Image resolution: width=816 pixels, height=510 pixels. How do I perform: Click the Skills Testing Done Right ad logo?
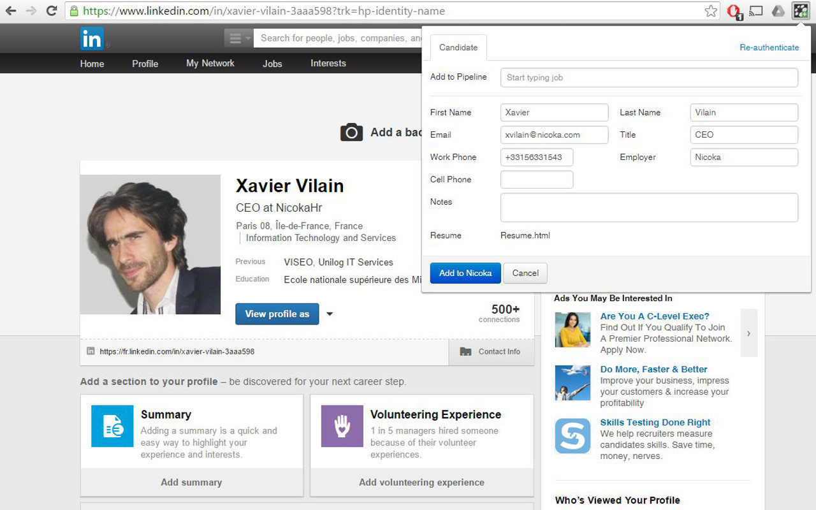(572, 436)
